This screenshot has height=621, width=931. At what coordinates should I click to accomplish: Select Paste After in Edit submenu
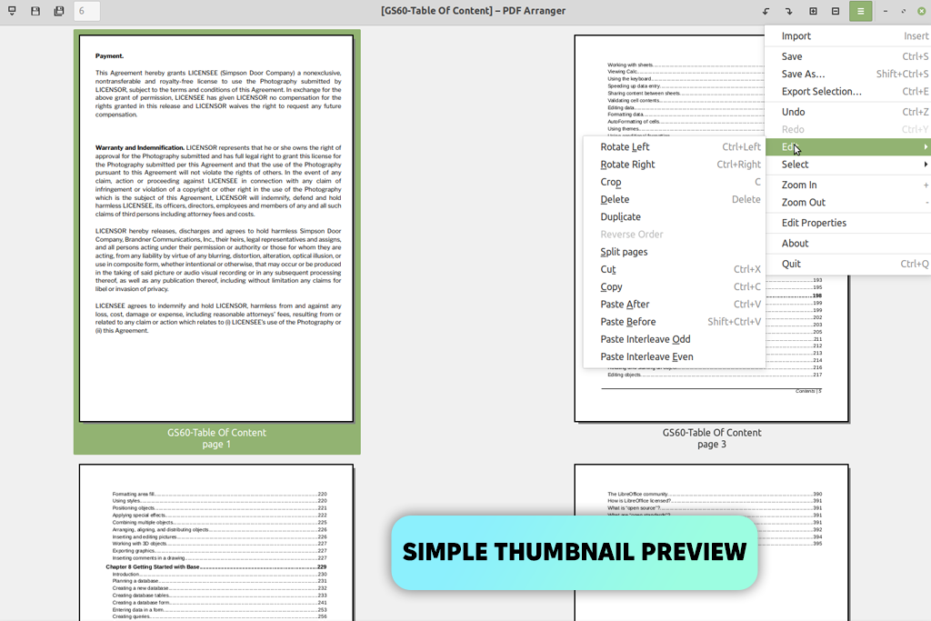click(675, 304)
